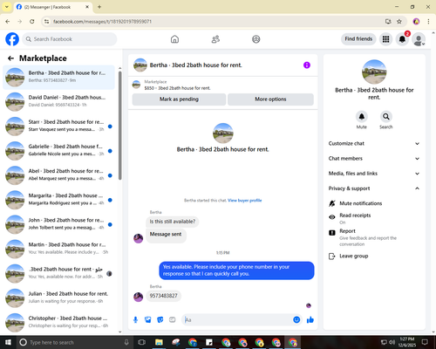Go back using the Marketplace arrow
This screenshot has height=349, width=436.
[10, 58]
